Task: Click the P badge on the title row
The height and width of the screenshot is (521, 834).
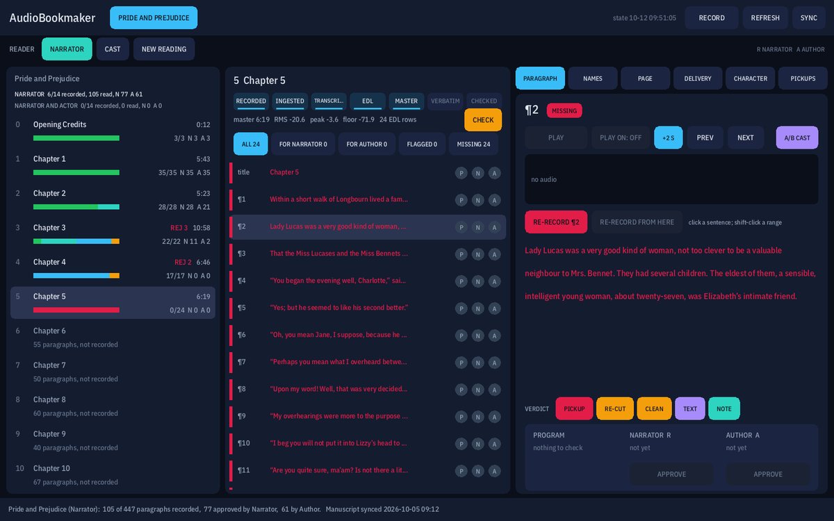Action: click(x=461, y=173)
